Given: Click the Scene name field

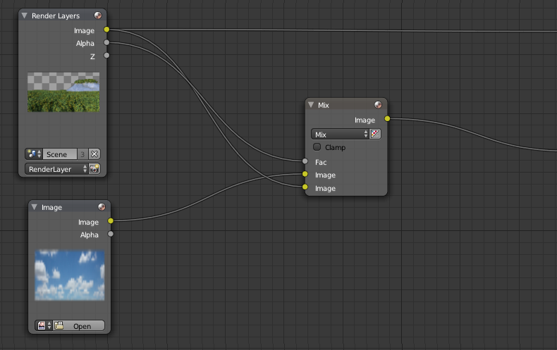Looking at the screenshot, I should tap(60, 154).
